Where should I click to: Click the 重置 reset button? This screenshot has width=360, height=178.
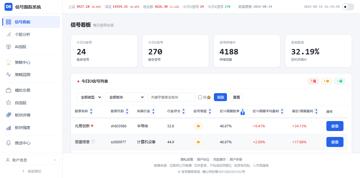(x=236, y=97)
